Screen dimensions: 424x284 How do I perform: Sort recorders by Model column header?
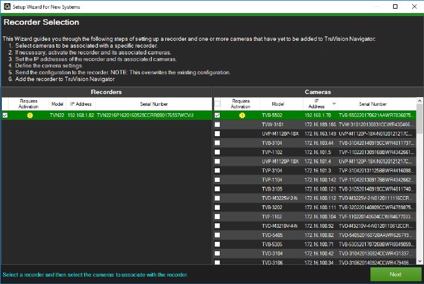57,104
